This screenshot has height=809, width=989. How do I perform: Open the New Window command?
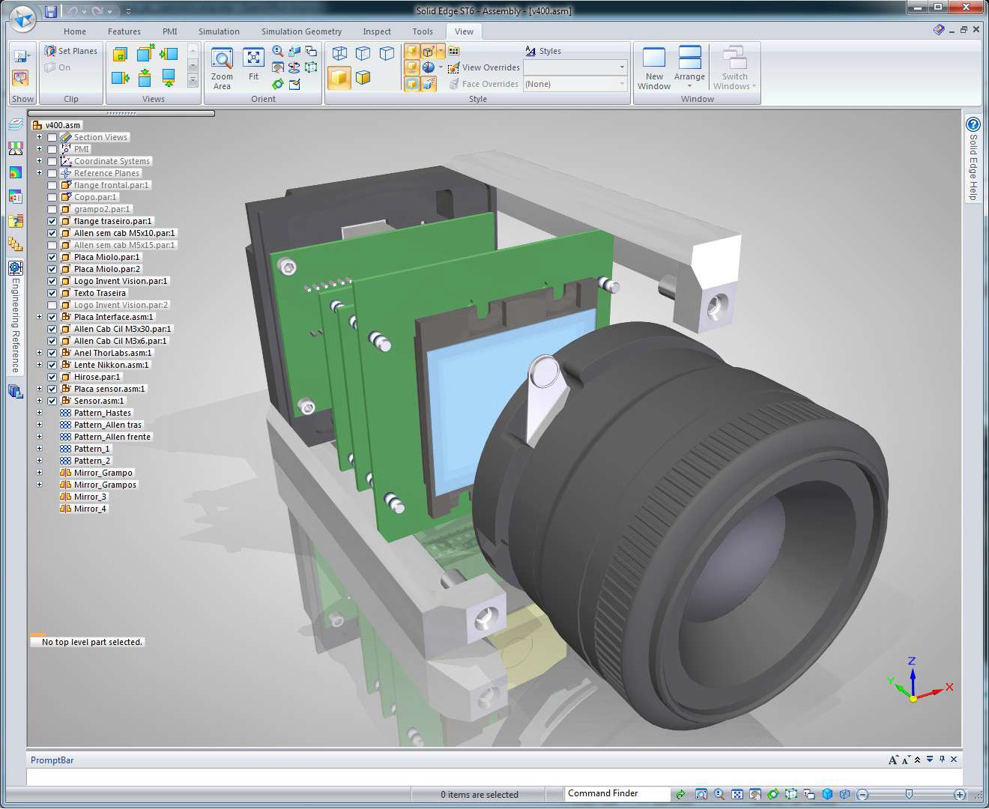tap(654, 69)
